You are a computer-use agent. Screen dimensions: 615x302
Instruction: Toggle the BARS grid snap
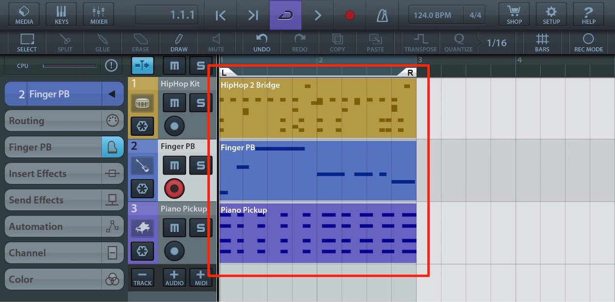click(x=542, y=43)
